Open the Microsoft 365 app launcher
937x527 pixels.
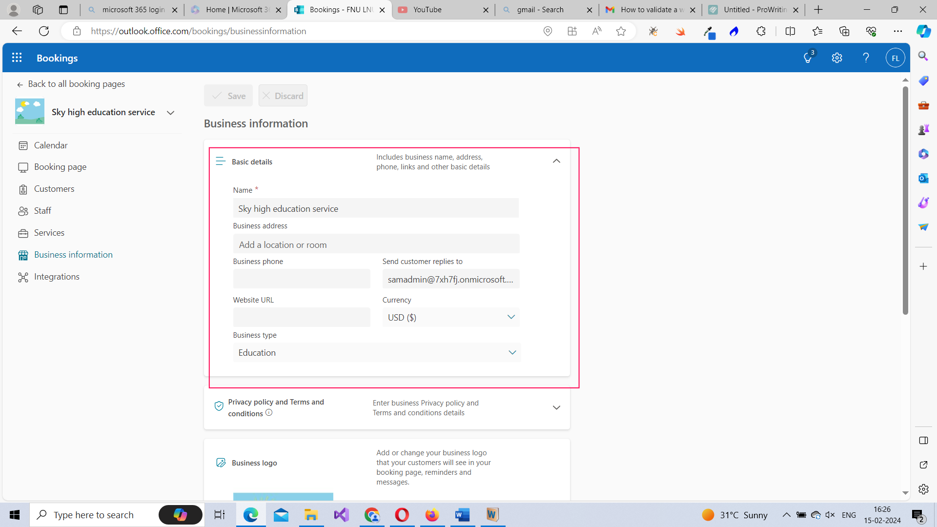[17, 57]
